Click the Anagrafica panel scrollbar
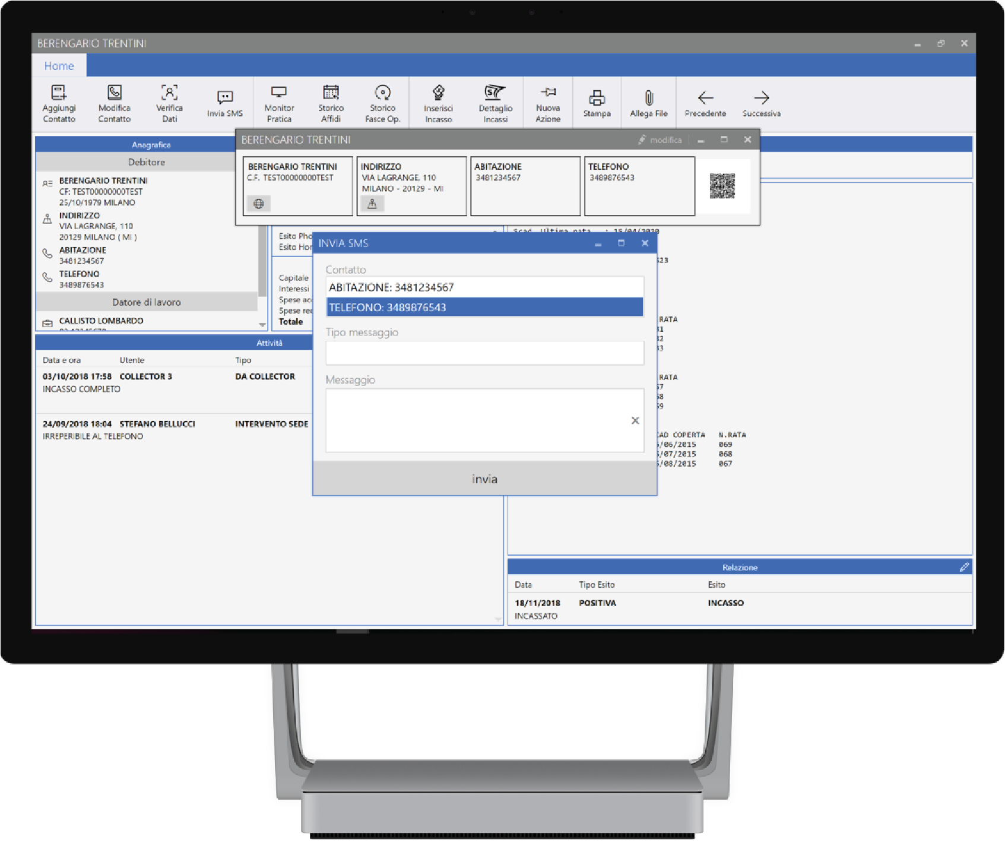This screenshot has height=852, width=1005. click(262, 261)
